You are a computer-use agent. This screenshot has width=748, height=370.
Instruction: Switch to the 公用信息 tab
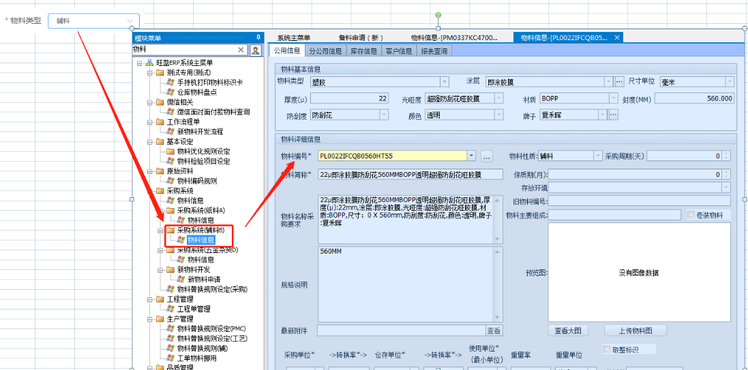[x=286, y=51]
